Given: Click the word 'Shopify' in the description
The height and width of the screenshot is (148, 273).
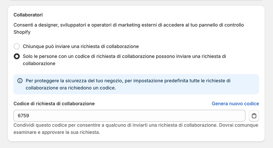Looking at the screenshot, I should (x=22, y=32).
